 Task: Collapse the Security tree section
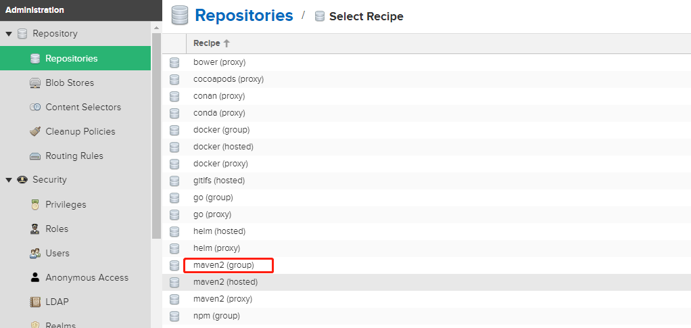tap(9, 180)
